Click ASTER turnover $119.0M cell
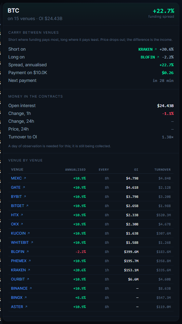182x324 pixels. click(x=164, y=307)
